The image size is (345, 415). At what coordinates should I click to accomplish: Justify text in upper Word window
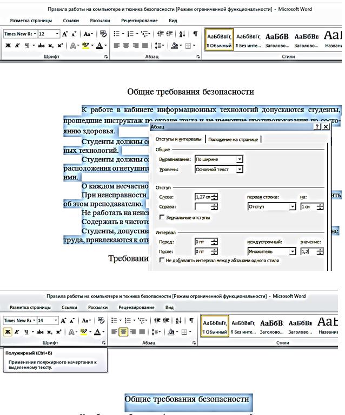click(x=145, y=46)
